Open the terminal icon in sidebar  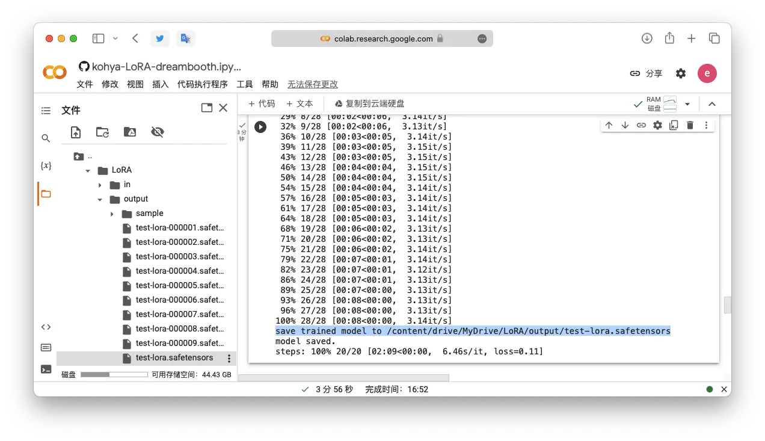46,369
